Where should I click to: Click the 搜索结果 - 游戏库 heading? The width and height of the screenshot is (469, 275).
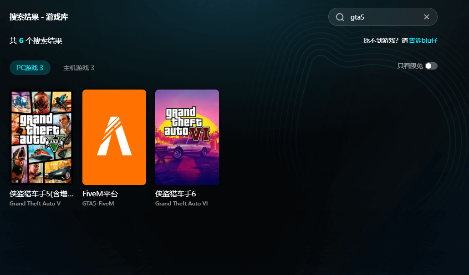[x=39, y=17]
